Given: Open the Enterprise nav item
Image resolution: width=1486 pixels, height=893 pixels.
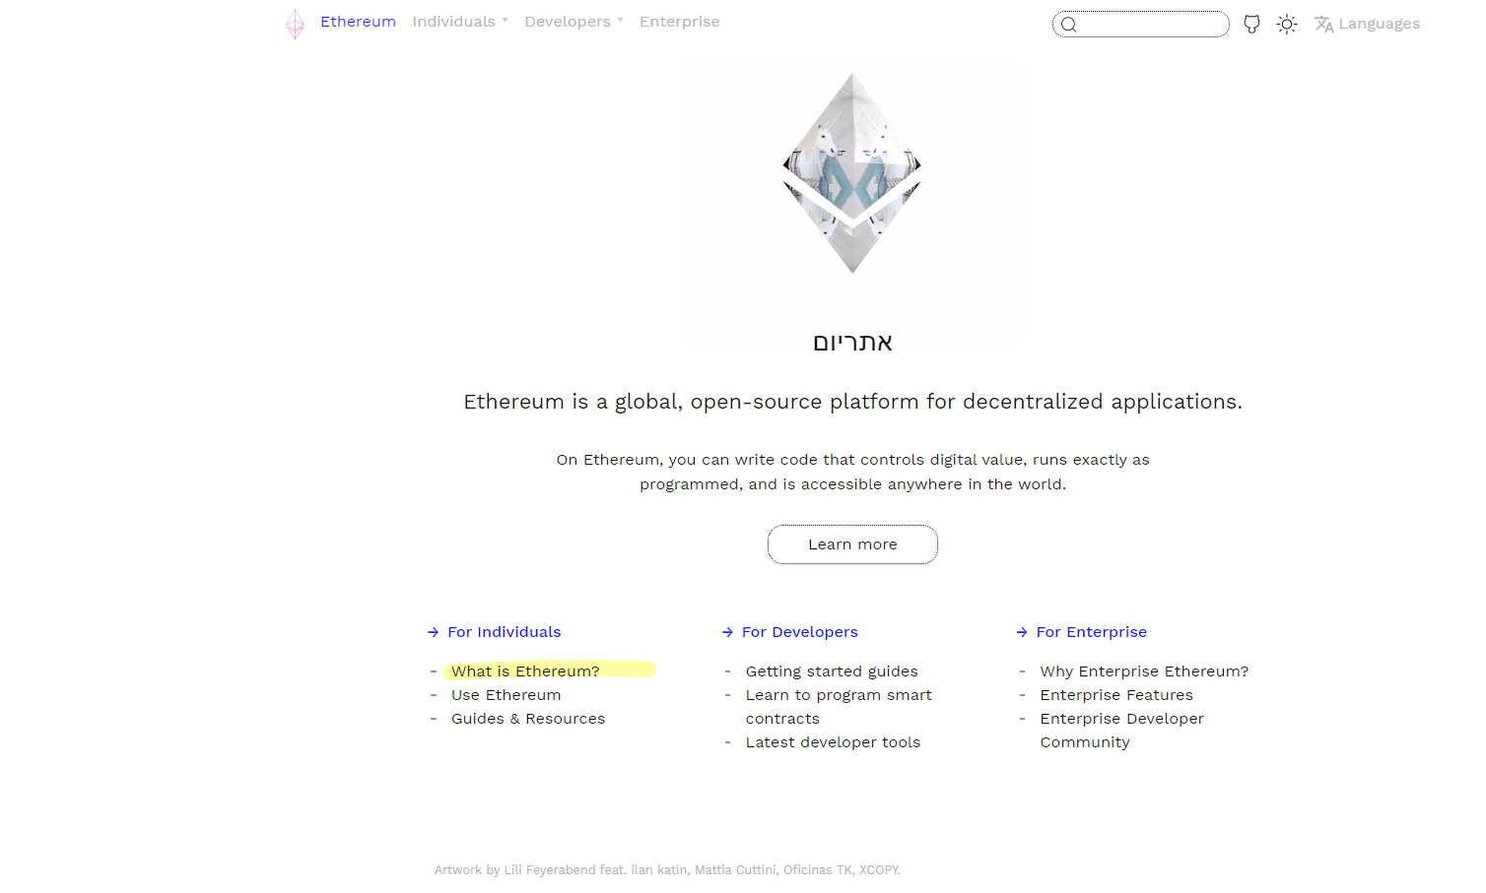Looking at the screenshot, I should tap(679, 22).
